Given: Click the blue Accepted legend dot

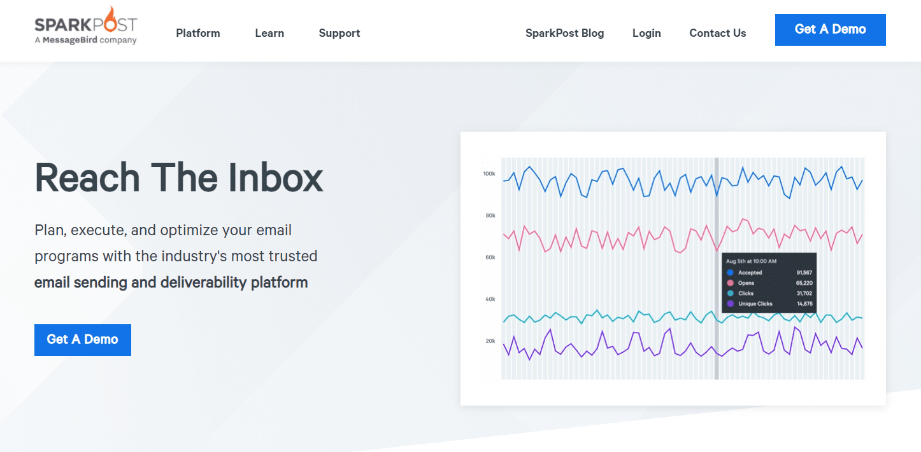Looking at the screenshot, I should 730,273.
